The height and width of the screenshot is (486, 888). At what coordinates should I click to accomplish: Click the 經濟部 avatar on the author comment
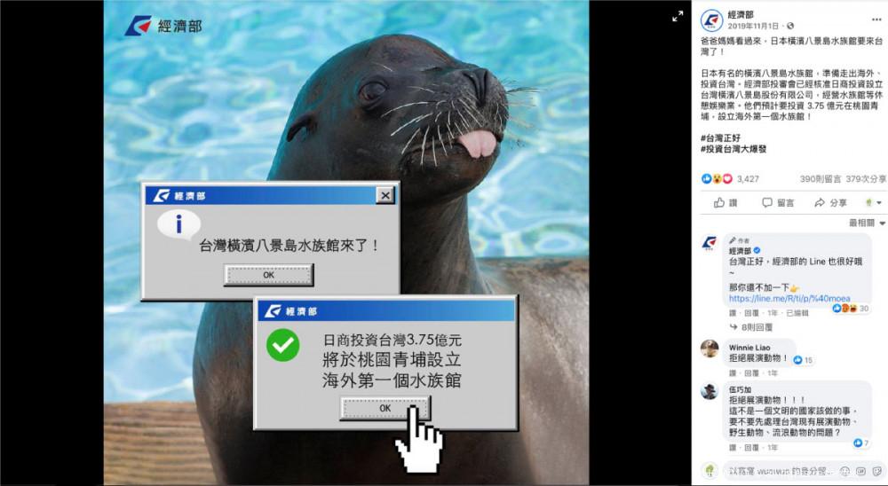pos(710,243)
